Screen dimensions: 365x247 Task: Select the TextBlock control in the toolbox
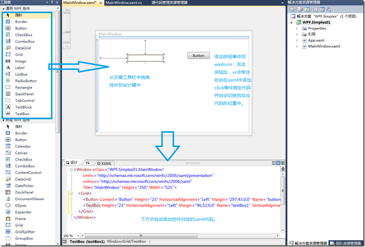[x=28, y=107]
